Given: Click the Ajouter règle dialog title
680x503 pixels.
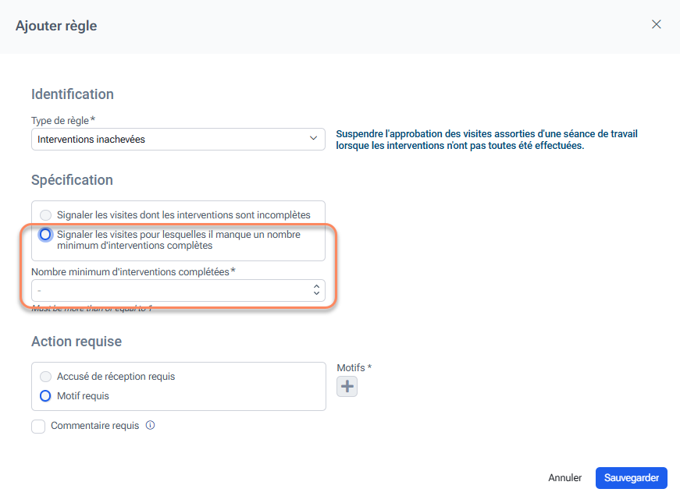Looking at the screenshot, I should (56, 26).
